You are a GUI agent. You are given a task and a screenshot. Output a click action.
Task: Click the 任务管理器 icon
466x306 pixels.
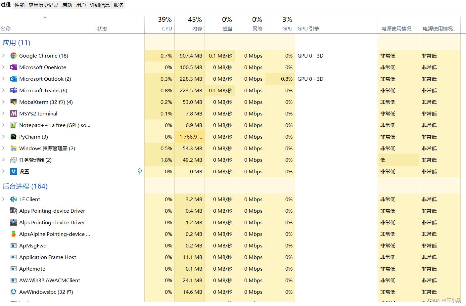[x=13, y=160]
